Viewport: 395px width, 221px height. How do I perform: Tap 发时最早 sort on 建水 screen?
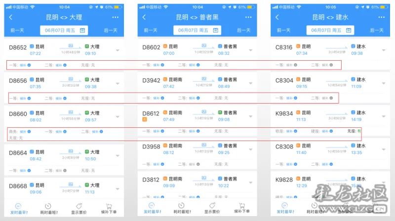point(285,209)
